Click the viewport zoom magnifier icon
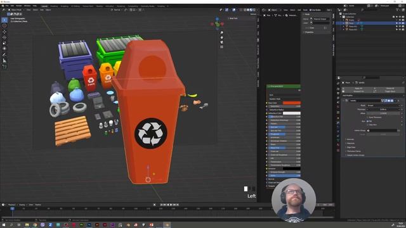The height and width of the screenshot is (228, 406). point(221,33)
